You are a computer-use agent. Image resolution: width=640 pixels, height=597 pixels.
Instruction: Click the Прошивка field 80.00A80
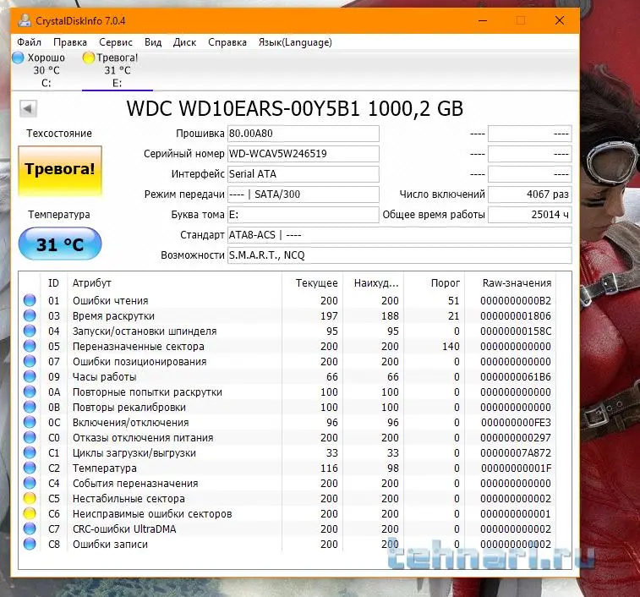pyautogui.click(x=303, y=134)
